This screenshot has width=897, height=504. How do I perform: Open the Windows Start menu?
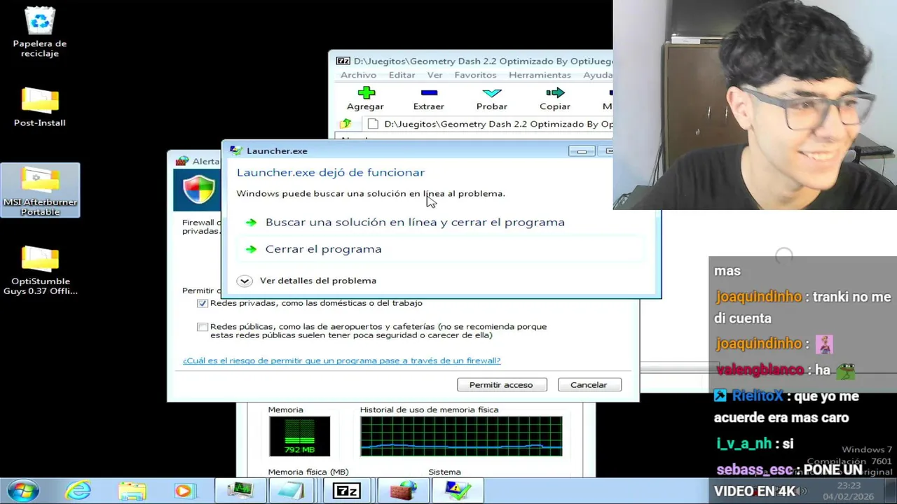(x=22, y=491)
